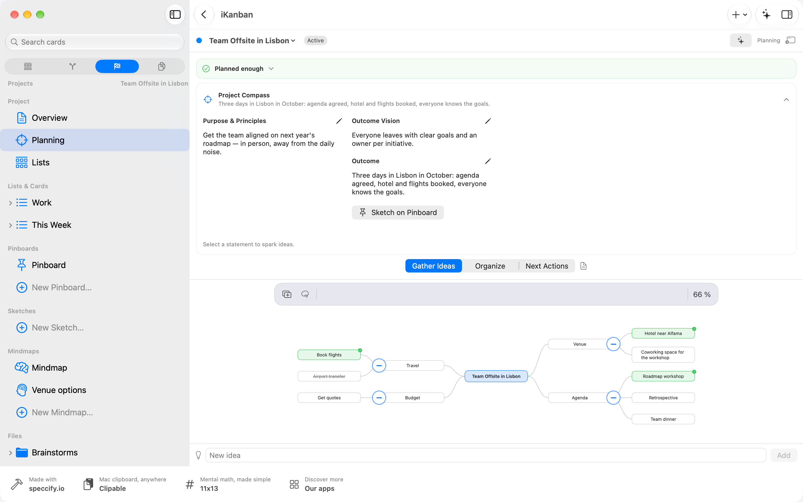Click the New idea input field
This screenshot has width=803, height=502.
pos(486,455)
